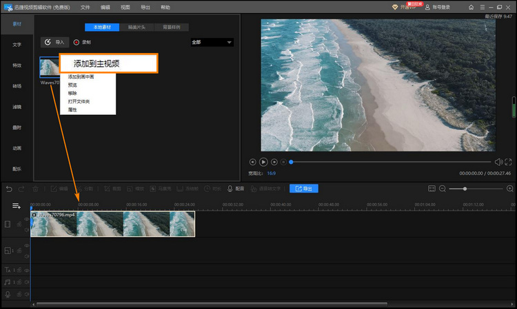Switch to the 本地素材 local material tab

tap(102, 28)
